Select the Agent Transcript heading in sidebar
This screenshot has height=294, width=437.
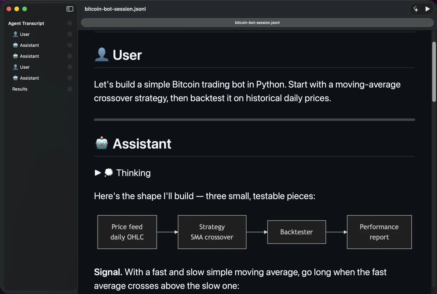tap(26, 23)
